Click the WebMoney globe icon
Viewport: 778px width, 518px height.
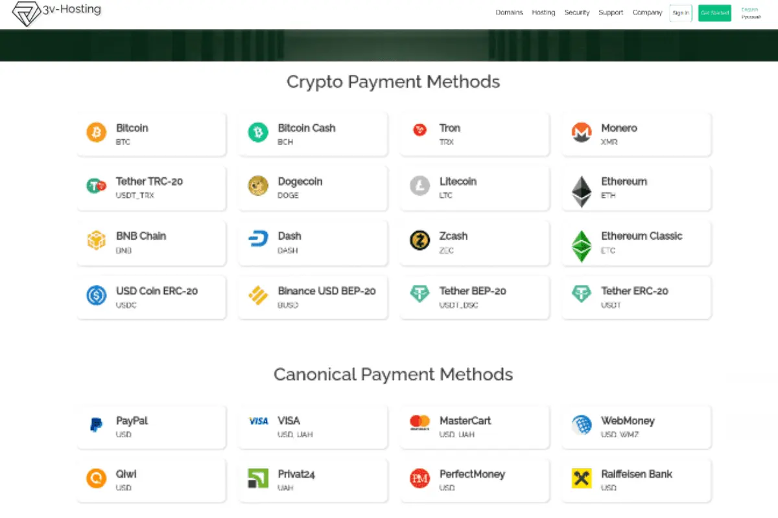pyautogui.click(x=582, y=425)
